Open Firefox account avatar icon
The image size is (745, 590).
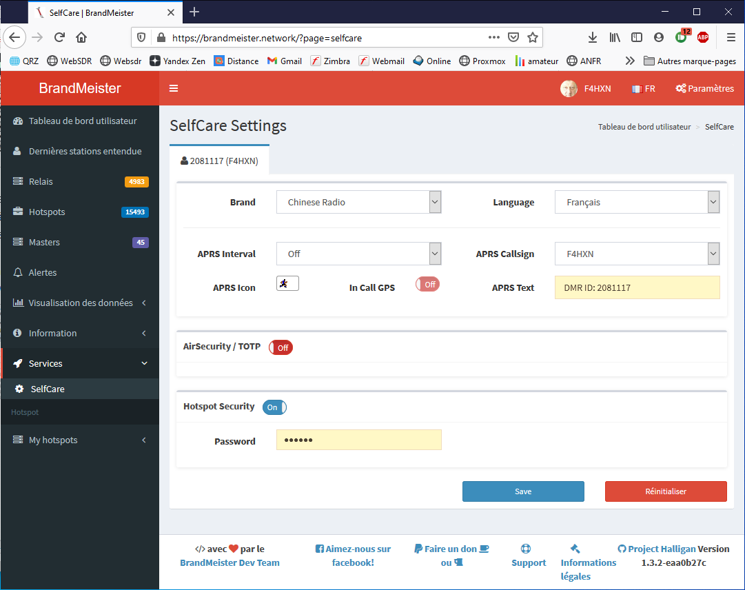point(659,37)
